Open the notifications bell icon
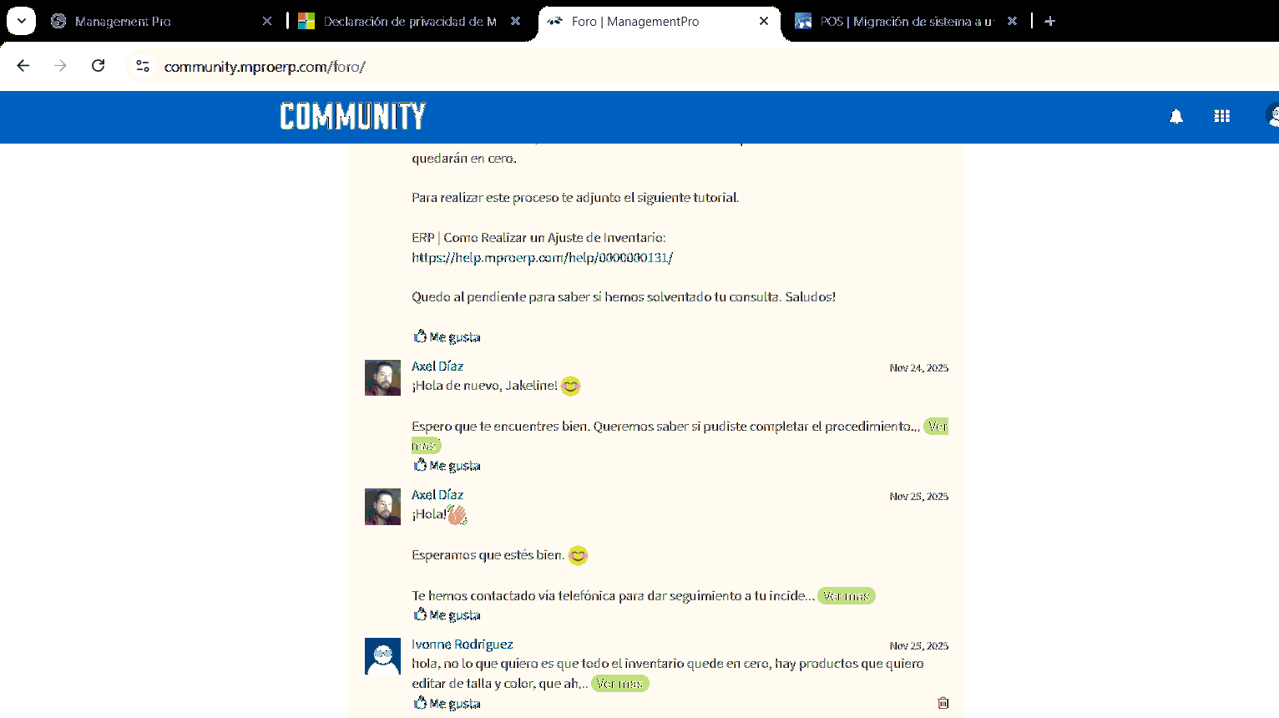Image resolution: width=1279 pixels, height=718 pixels. point(1175,117)
